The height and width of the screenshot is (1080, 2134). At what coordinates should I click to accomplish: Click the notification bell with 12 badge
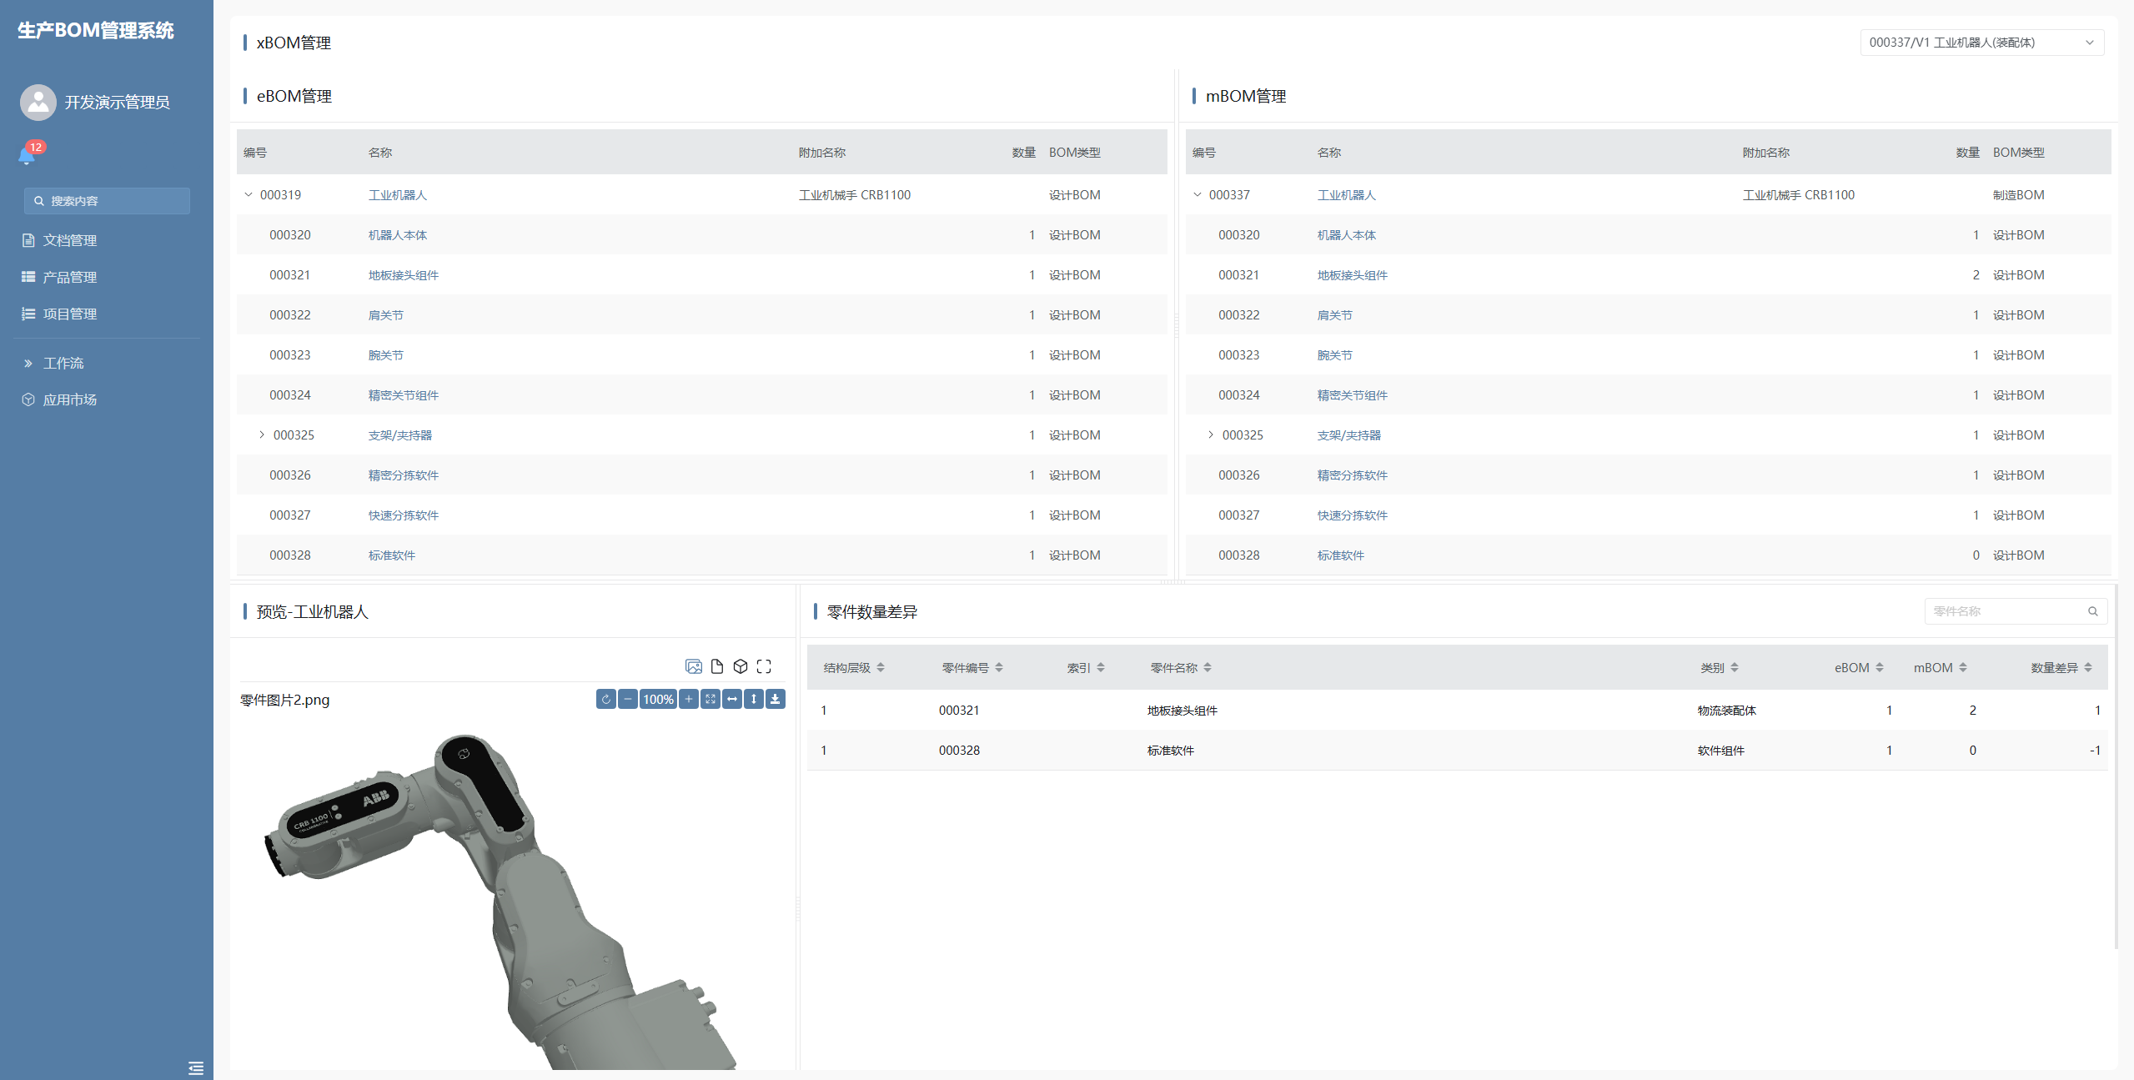tap(27, 155)
